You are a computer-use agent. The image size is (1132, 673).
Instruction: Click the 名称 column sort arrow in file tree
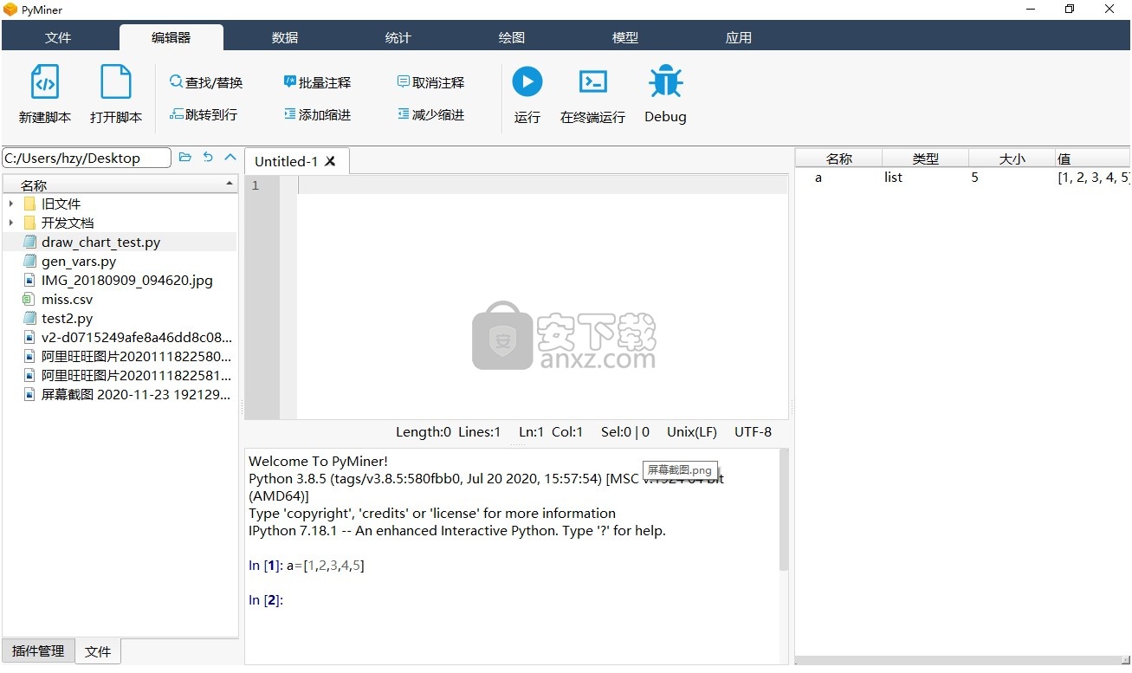coord(229,184)
